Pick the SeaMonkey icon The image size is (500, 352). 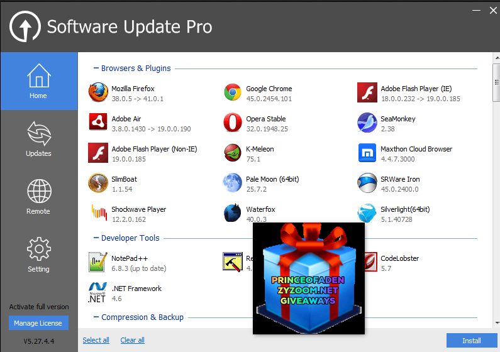click(x=367, y=123)
